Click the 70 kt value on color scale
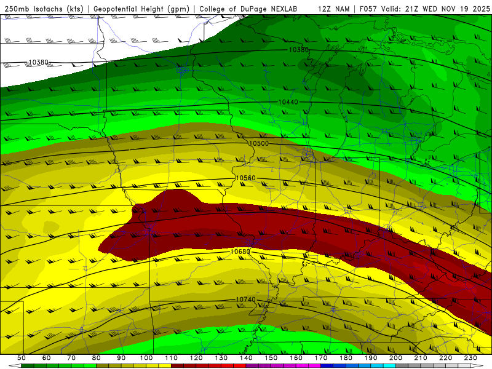Screen dimensions: 492x369 pos(71,358)
